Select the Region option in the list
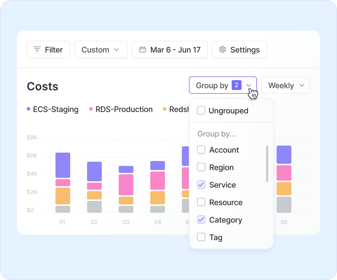Viewport: 337px width, 280px height. (221, 167)
